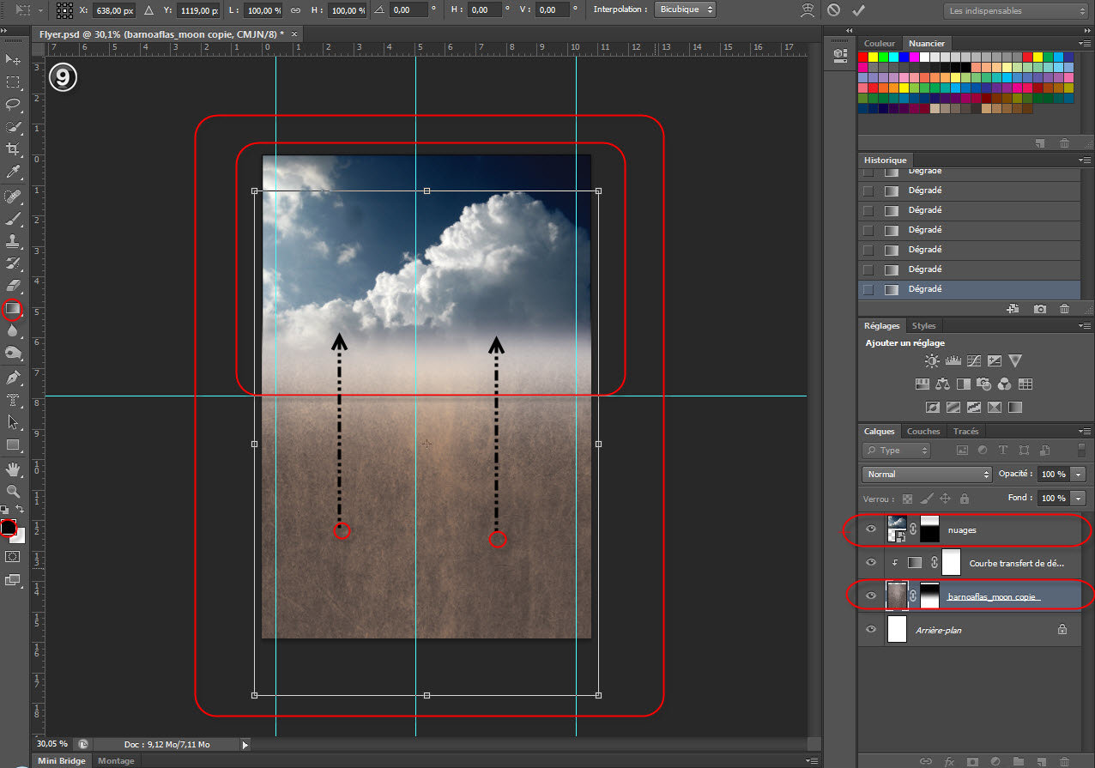This screenshot has width=1095, height=768.
Task: Open the Styles tab
Action: [923, 325]
